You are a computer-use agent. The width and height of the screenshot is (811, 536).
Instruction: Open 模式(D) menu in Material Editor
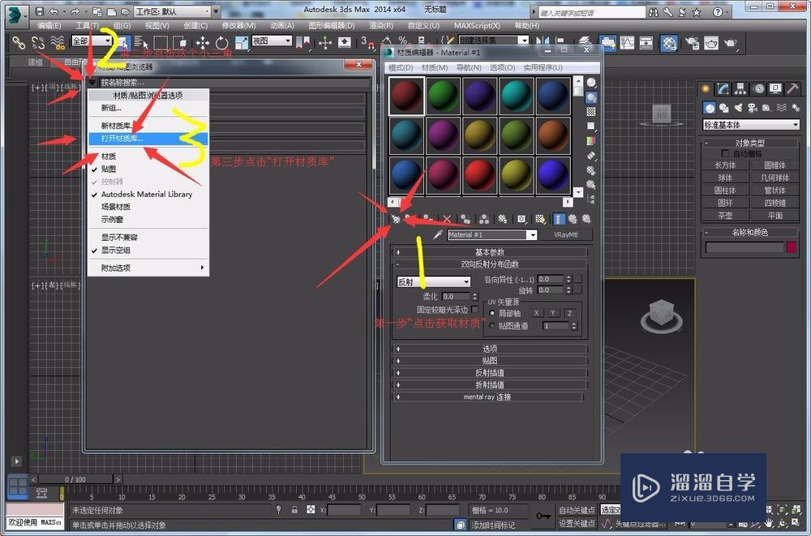tap(401, 68)
